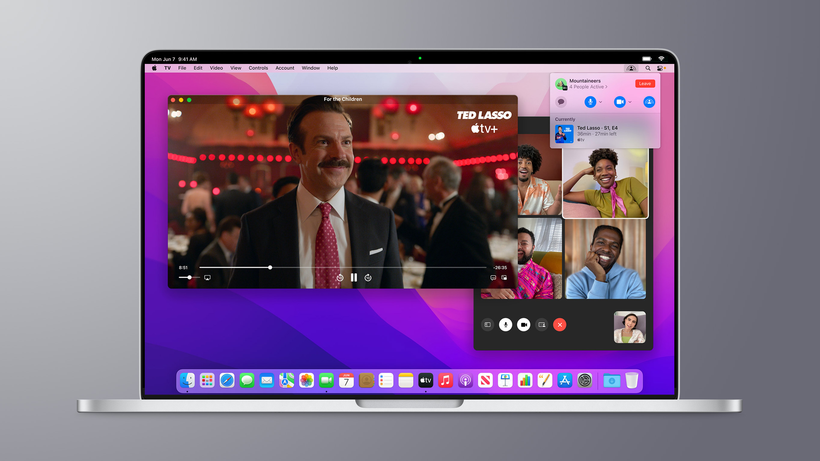Open the Downloads folder in Dock
Viewport: 820px width, 461px height.
coord(612,380)
